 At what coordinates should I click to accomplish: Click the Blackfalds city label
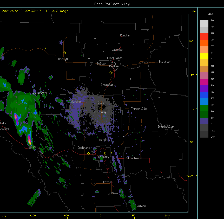coord(115,58)
